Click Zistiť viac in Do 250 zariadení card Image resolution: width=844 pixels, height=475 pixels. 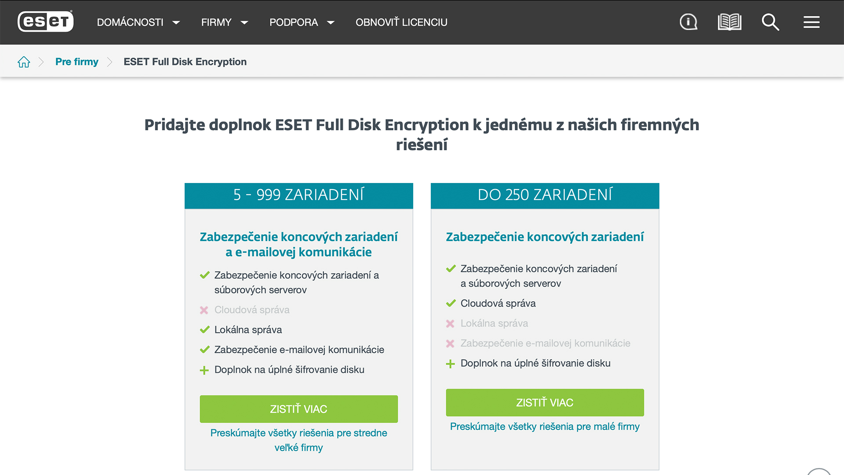click(x=545, y=402)
